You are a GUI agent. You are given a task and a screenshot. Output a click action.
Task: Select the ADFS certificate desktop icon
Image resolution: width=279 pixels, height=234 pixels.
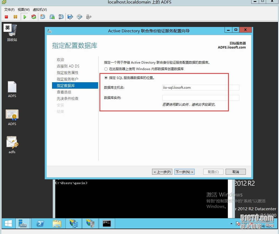pyautogui.click(x=12, y=117)
